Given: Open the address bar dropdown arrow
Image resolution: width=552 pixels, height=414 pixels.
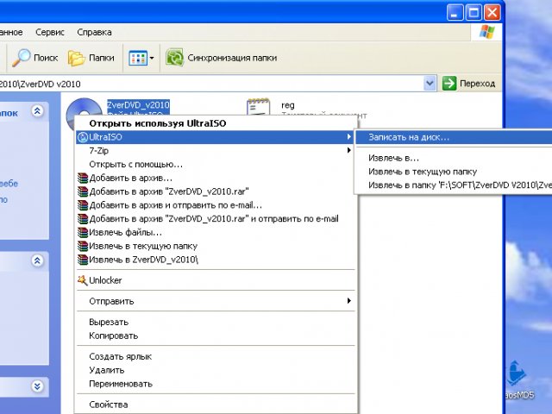Looking at the screenshot, I should pyautogui.click(x=430, y=84).
